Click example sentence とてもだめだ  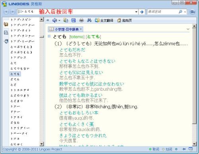point(72,50)
